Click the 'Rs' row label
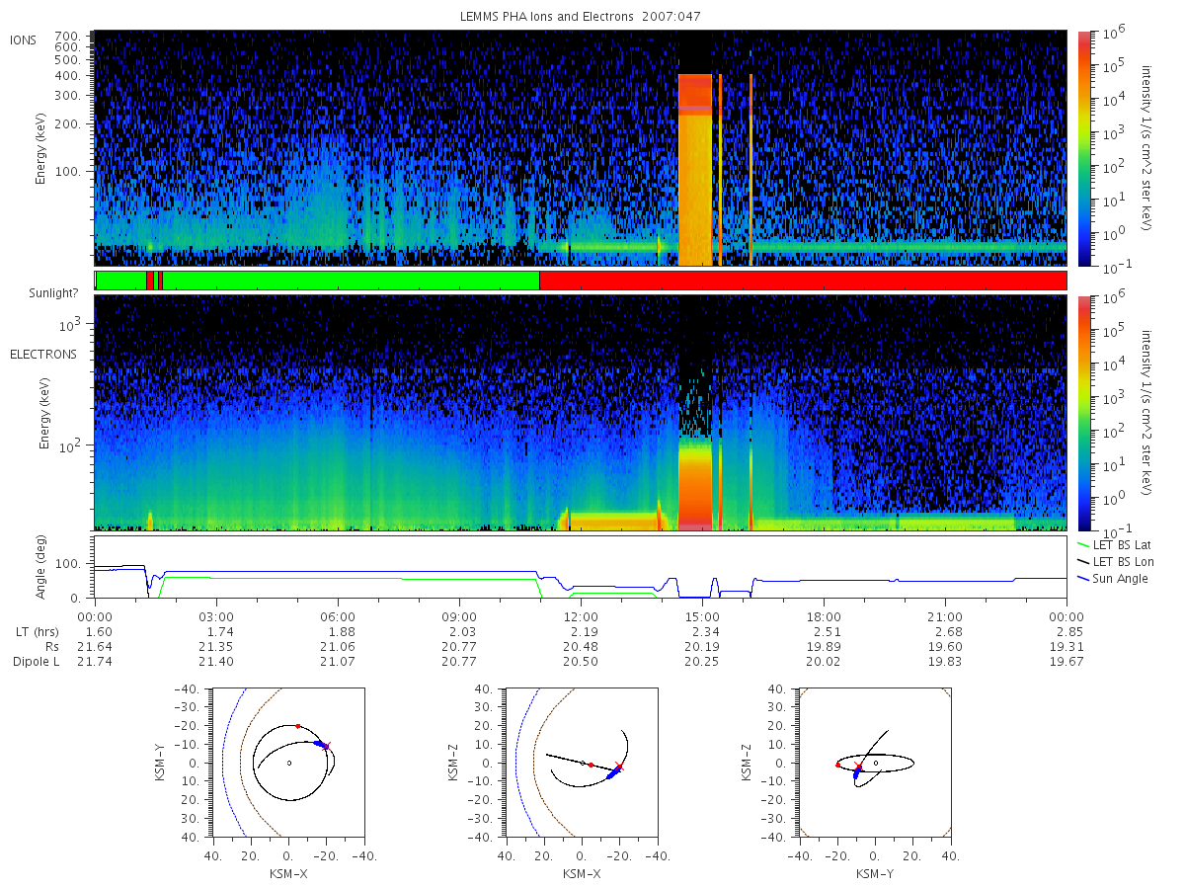Viewport: 1185px width, 889px height. tap(51, 646)
